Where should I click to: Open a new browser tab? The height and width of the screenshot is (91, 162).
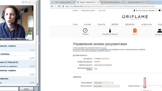click(151, 2)
